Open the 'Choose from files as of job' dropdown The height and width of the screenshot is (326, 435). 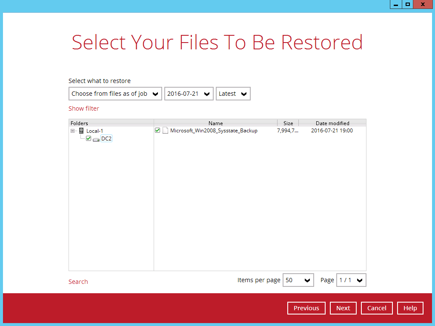pyautogui.click(x=115, y=94)
